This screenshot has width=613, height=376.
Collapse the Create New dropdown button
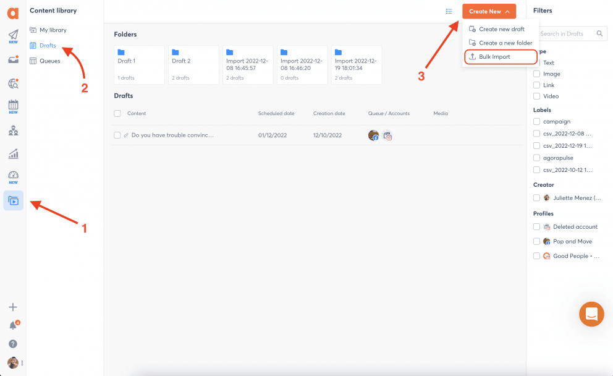pyautogui.click(x=489, y=11)
